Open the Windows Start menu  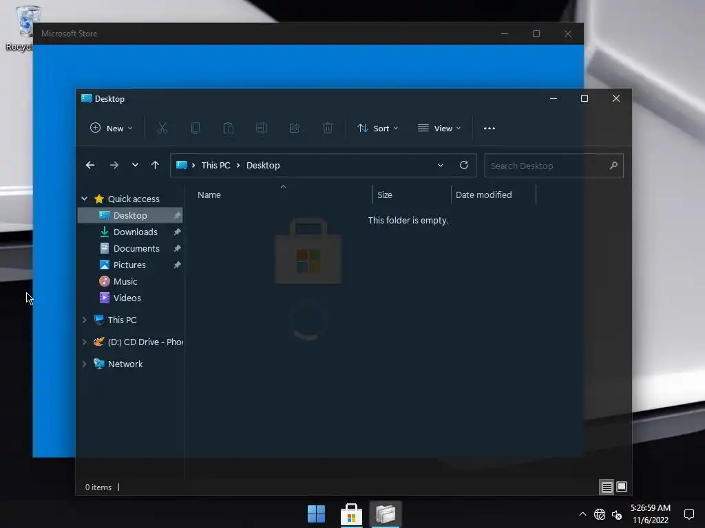(x=317, y=514)
